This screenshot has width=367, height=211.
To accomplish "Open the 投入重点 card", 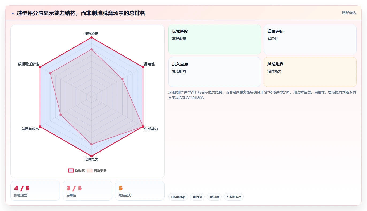I will click(x=215, y=72).
